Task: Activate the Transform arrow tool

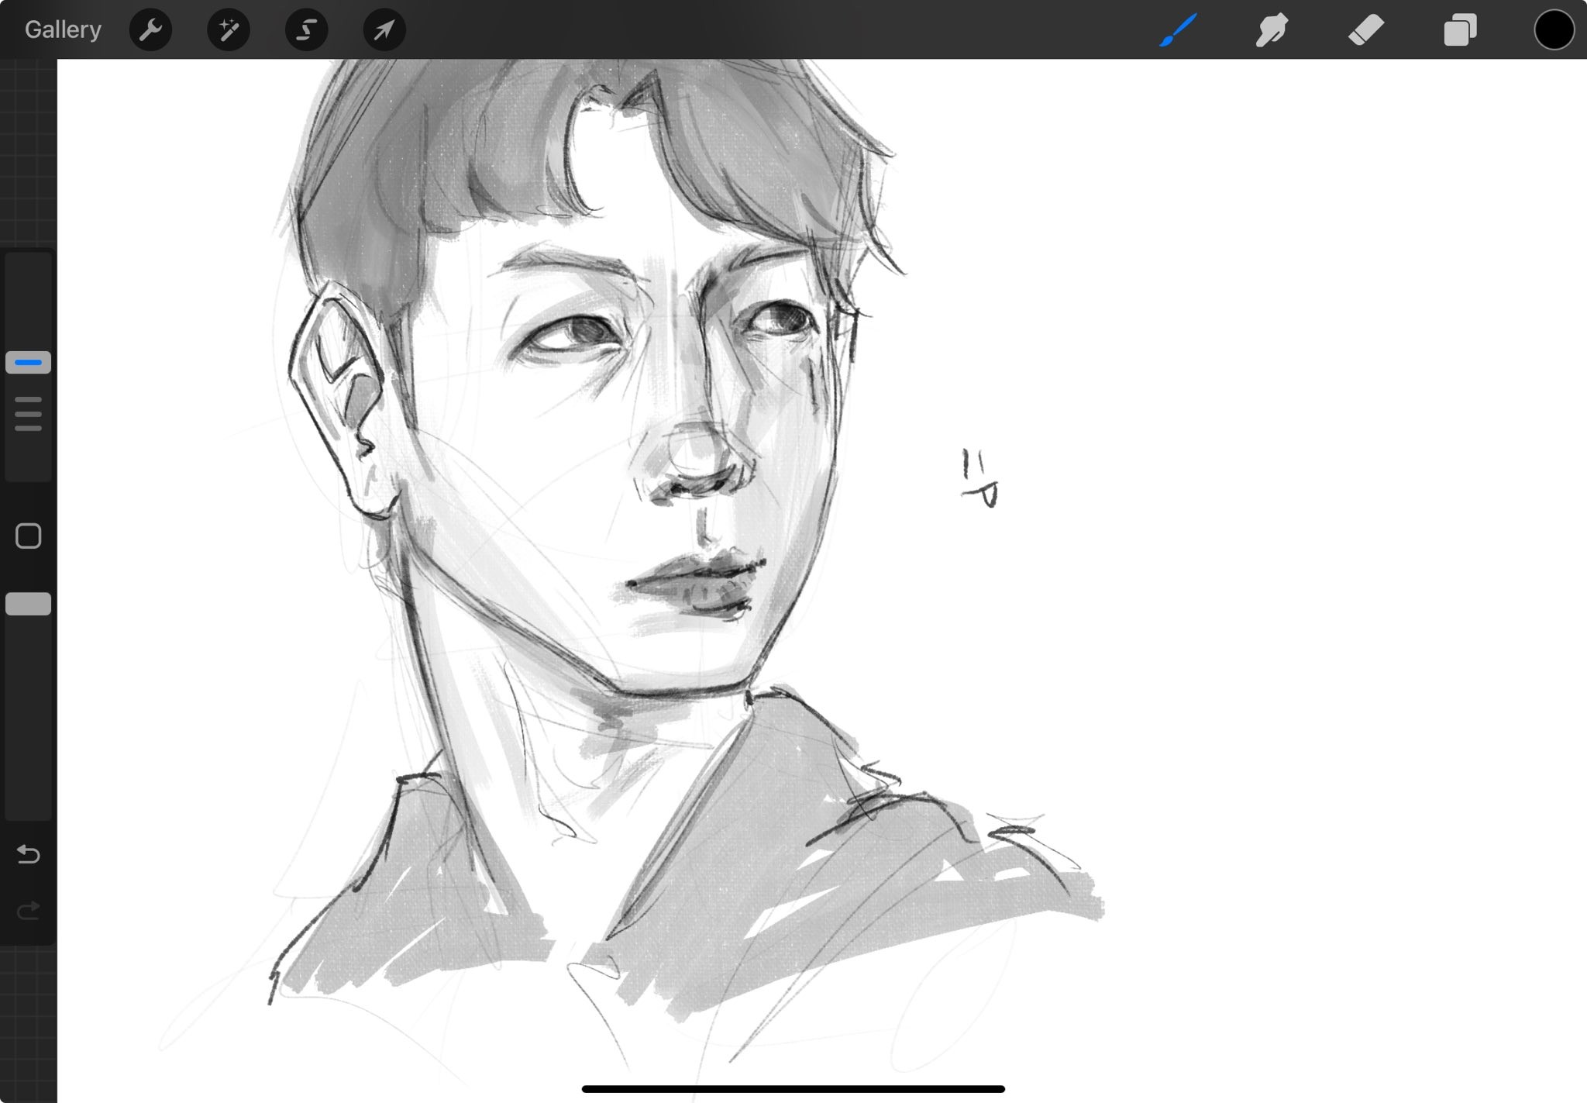Action: click(384, 30)
